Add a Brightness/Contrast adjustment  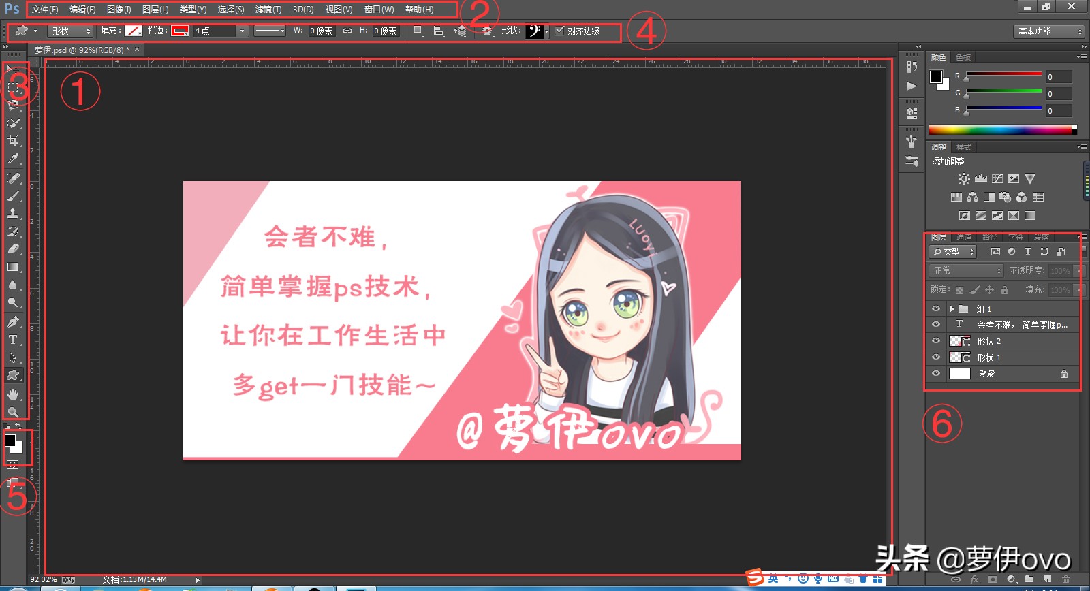[964, 179]
